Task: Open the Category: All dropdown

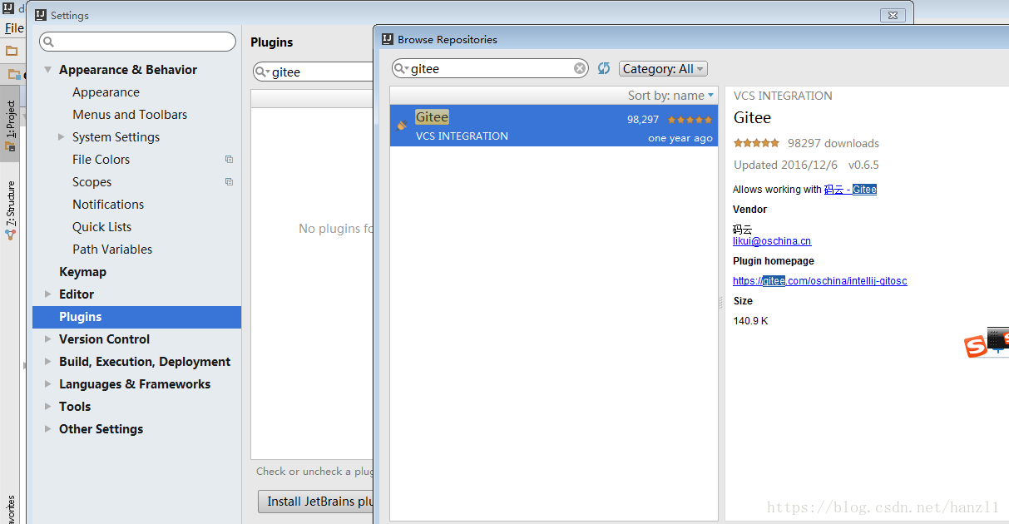Action: 663,69
